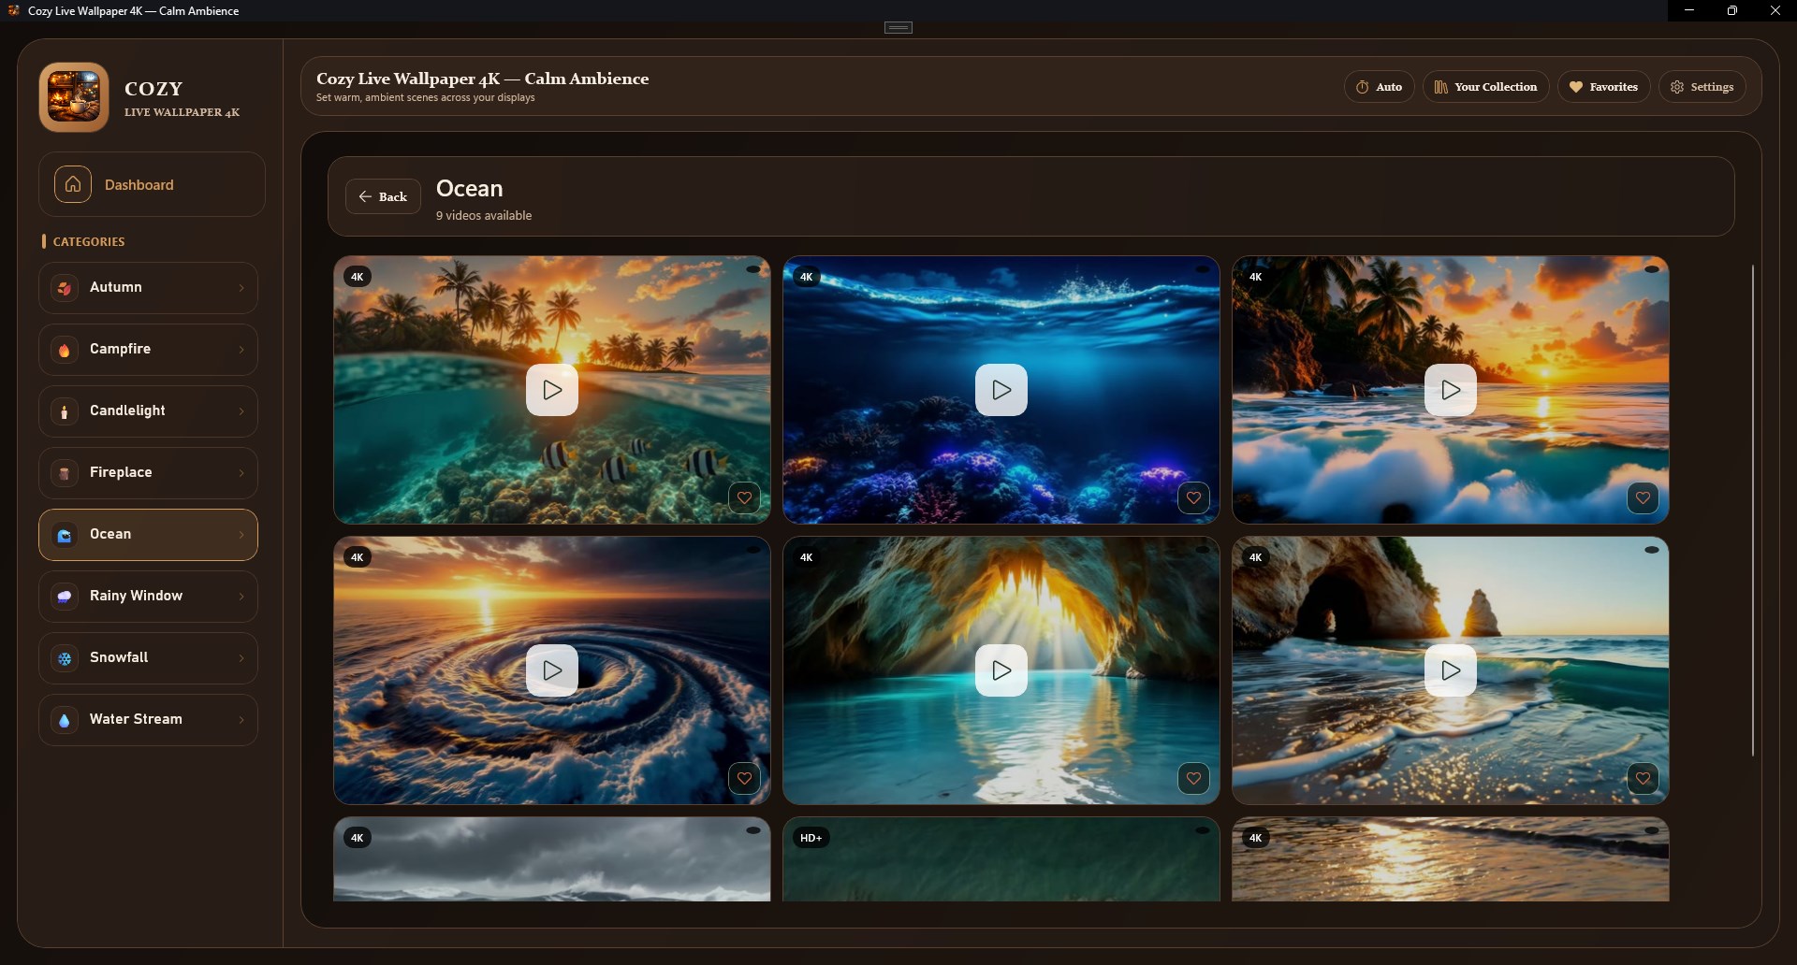Open the Campfire category label
The height and width of the screenshot is (965, 1797).
120,349
